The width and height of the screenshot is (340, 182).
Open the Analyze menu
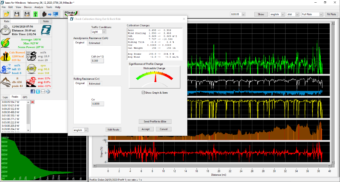click(39, 7)
